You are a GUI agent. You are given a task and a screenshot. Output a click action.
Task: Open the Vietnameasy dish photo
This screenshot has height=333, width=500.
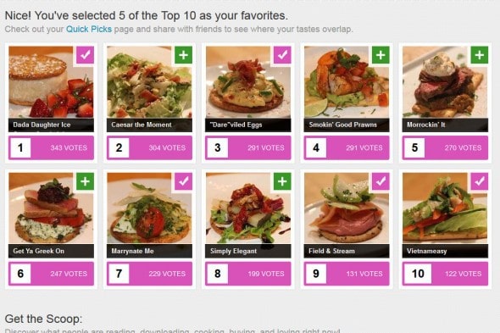click(445, 208)
